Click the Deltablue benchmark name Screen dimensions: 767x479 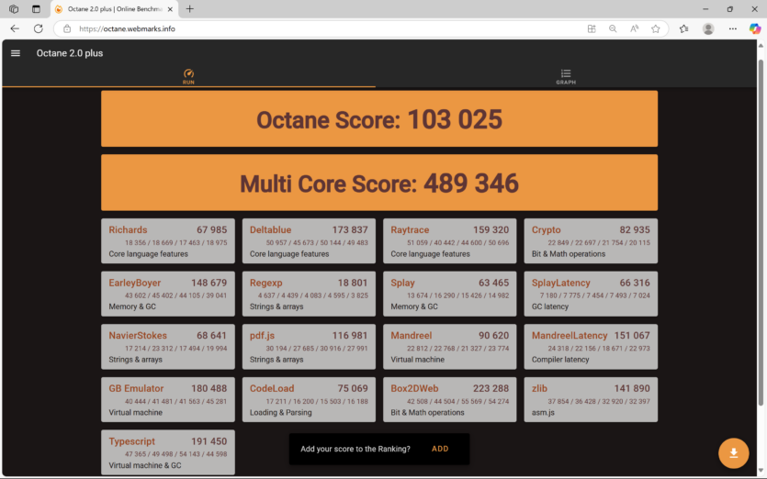pos(270,229)
